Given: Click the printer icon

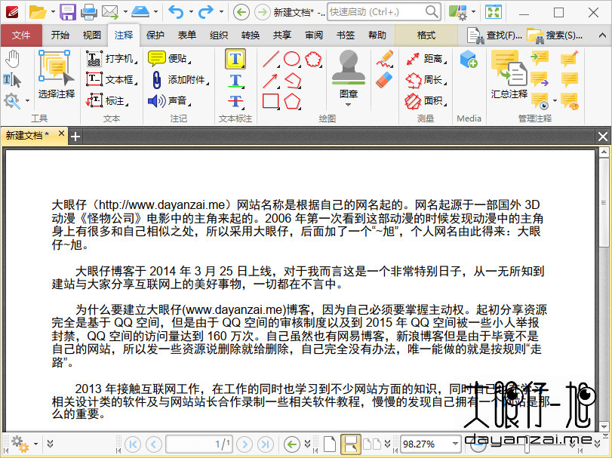Looking at the screenshot, I should (x=88, y=12).
